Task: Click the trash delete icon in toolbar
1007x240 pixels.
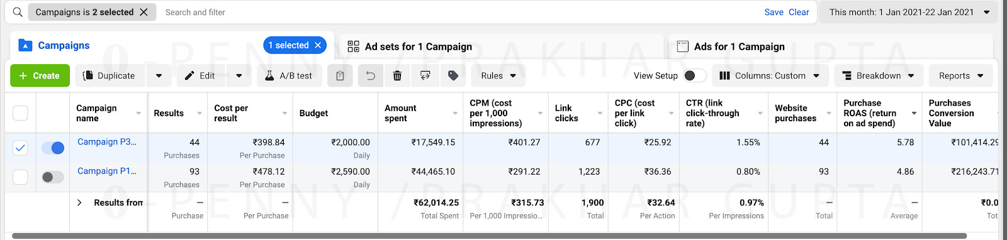Action: (x=397, y=76)
